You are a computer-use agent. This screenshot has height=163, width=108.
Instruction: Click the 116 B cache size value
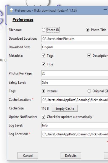[x=45, y=108]
